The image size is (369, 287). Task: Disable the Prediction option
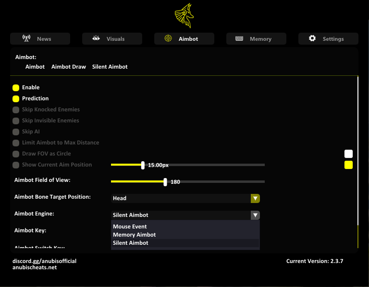(16, 99)
